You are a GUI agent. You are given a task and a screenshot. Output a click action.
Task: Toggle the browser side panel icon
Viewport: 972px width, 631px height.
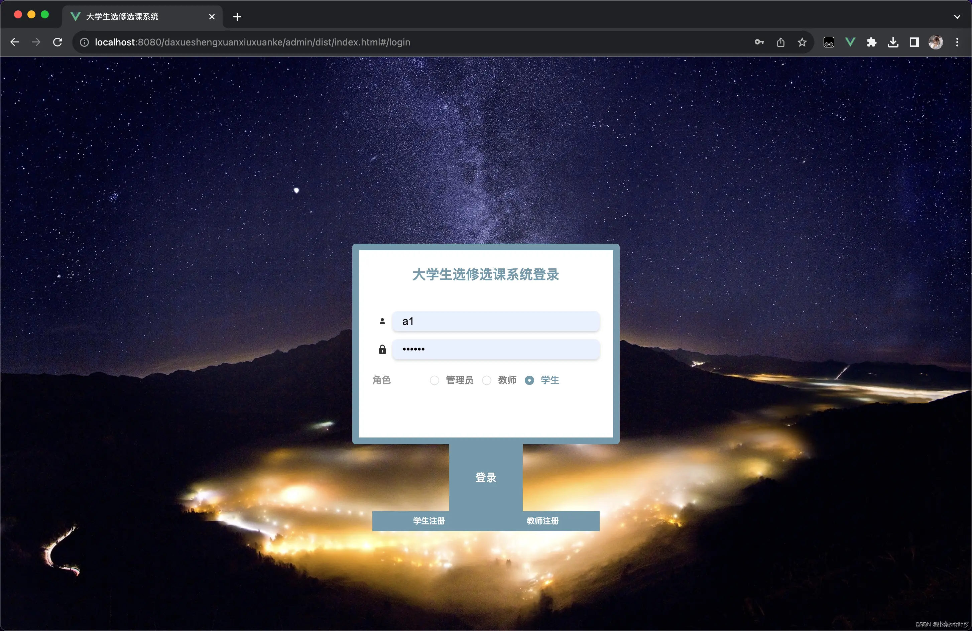pyautogui.click(x=915, y=42)
